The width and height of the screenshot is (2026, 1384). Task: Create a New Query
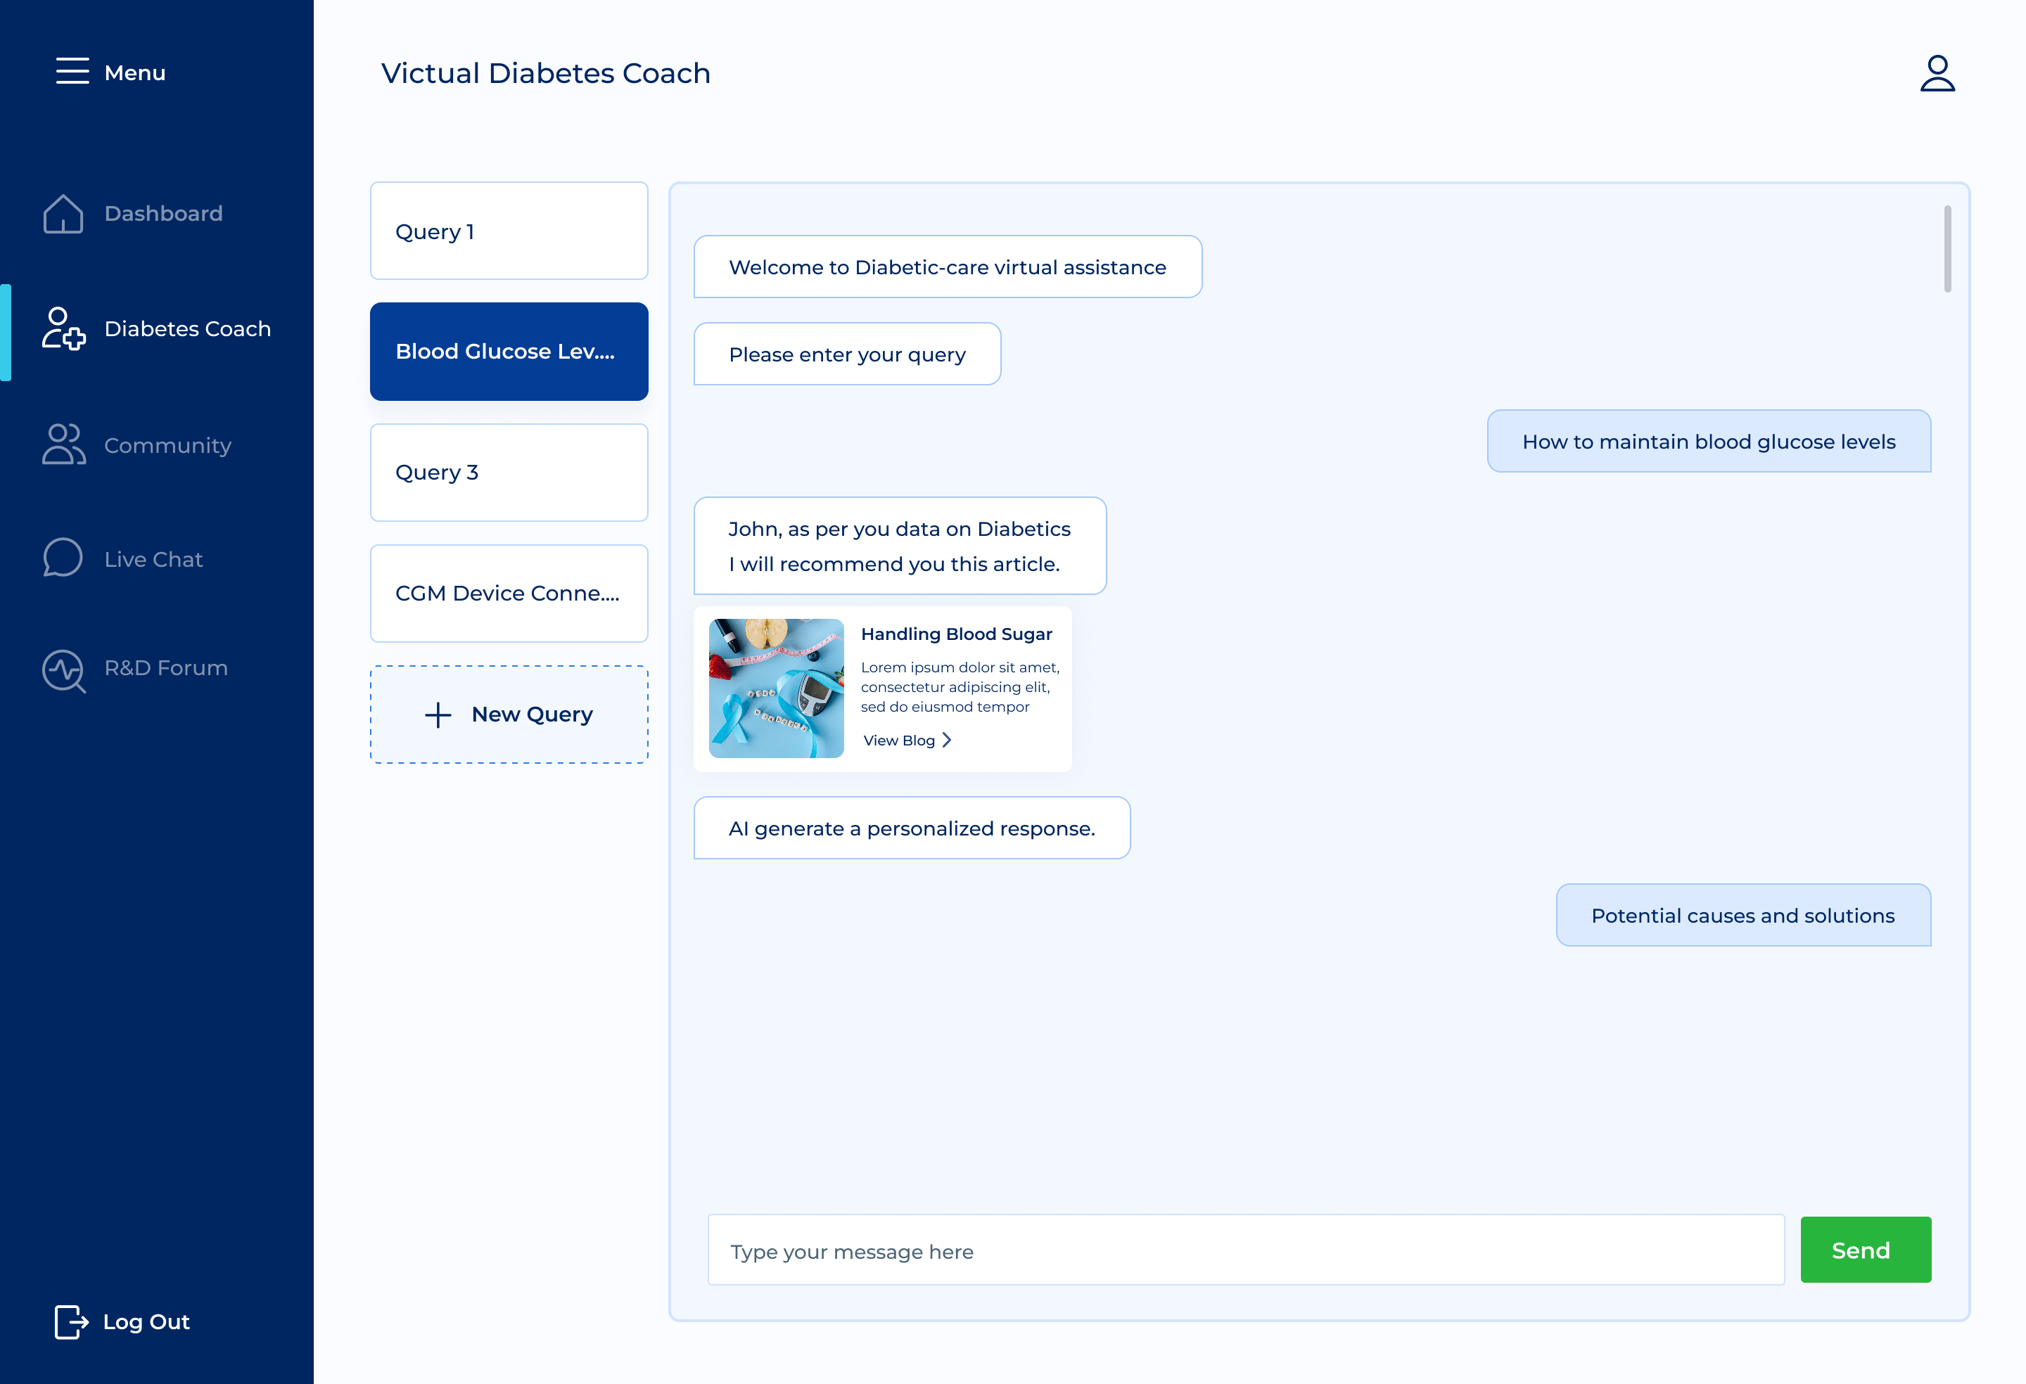(x=508, y=714)
